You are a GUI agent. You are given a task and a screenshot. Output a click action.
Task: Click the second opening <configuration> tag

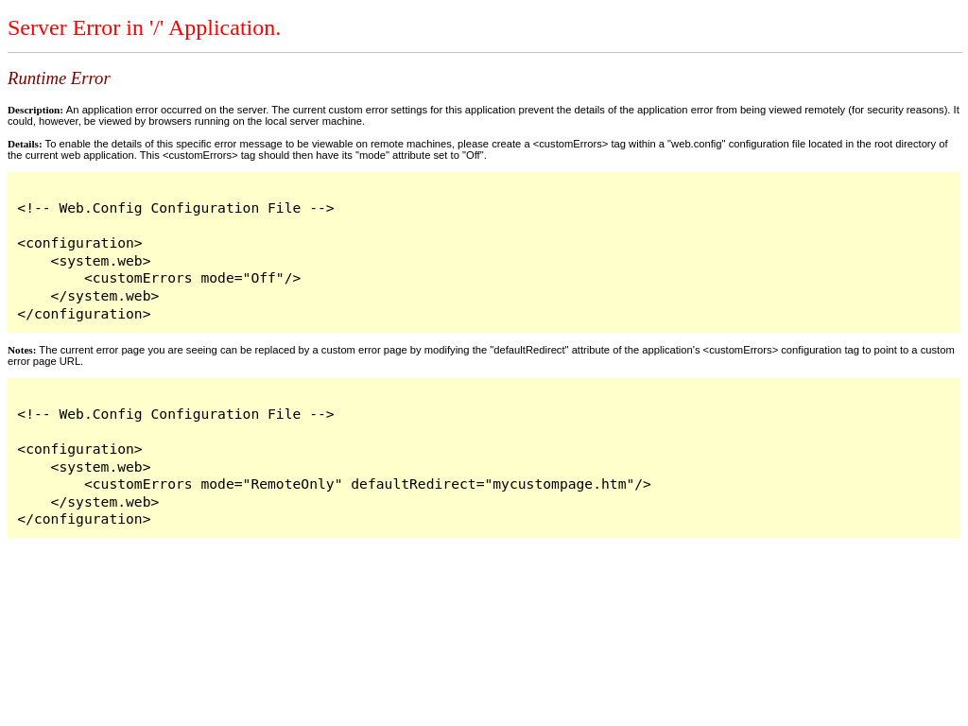[x=79, y=449]
